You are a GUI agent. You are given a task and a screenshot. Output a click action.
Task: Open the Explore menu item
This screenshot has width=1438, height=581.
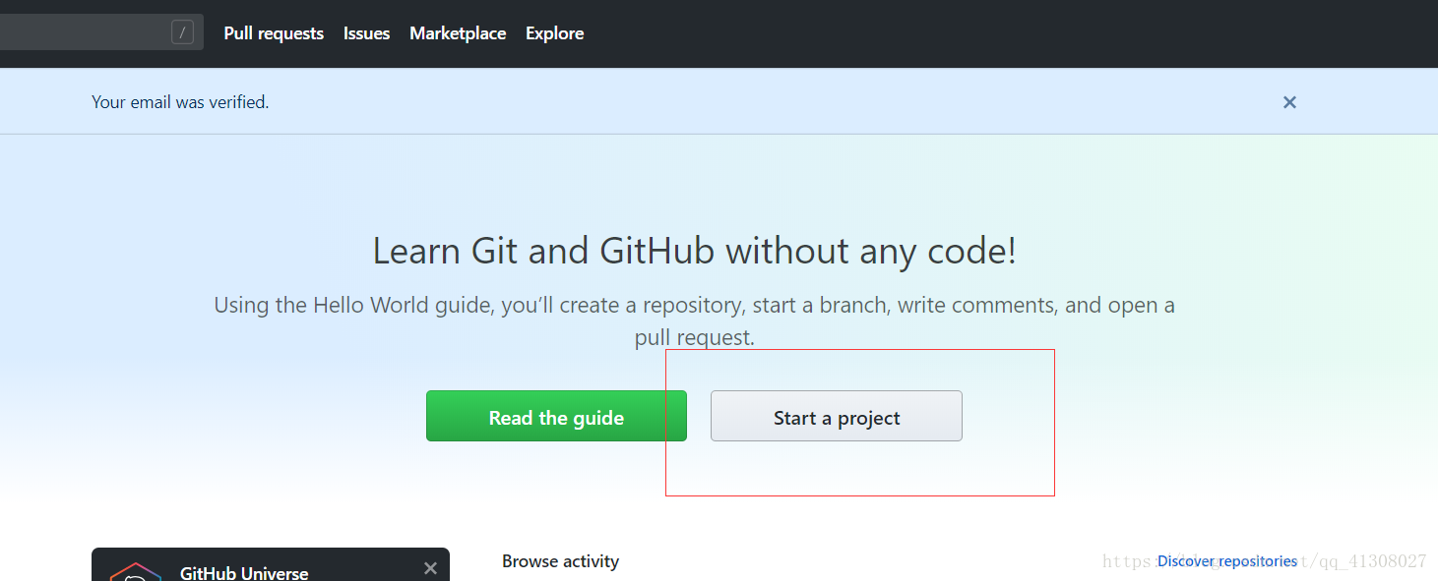tap(554, 33)
